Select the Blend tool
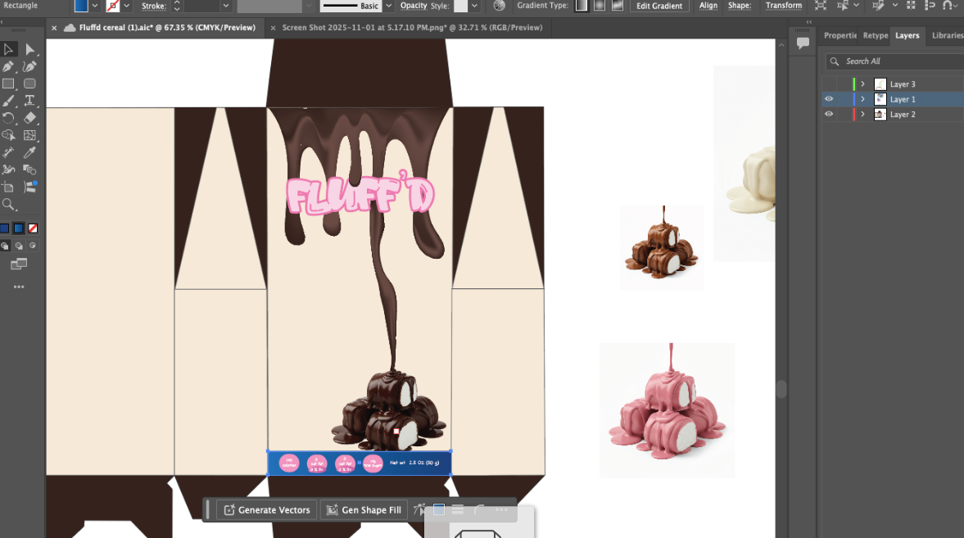The height and width of the screenshot is (538, 964). [29, 170]
